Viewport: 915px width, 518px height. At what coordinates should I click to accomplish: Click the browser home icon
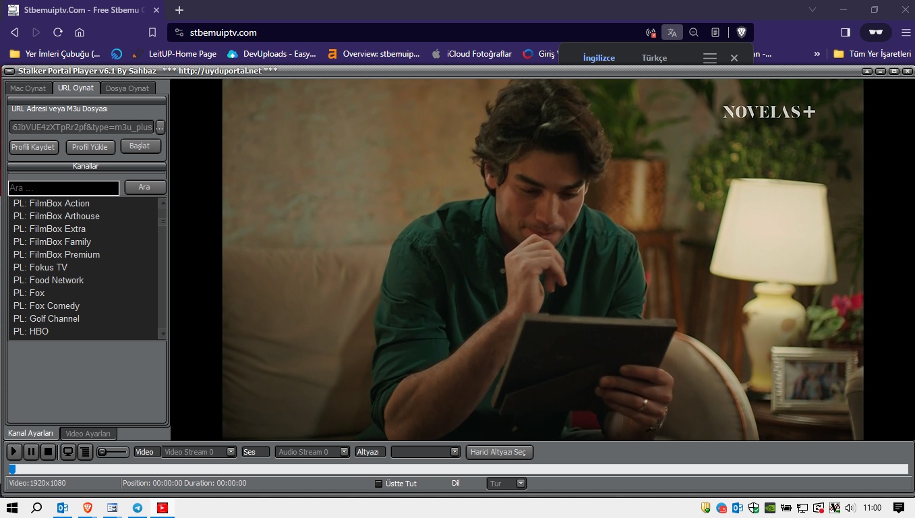[x=80, y=32]
